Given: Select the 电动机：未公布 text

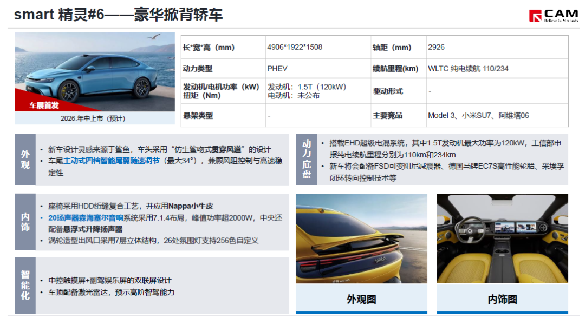Looking at the screenshot, I should pos(293,95).
